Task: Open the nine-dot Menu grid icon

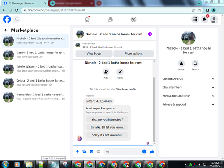Action: [195, 19]
